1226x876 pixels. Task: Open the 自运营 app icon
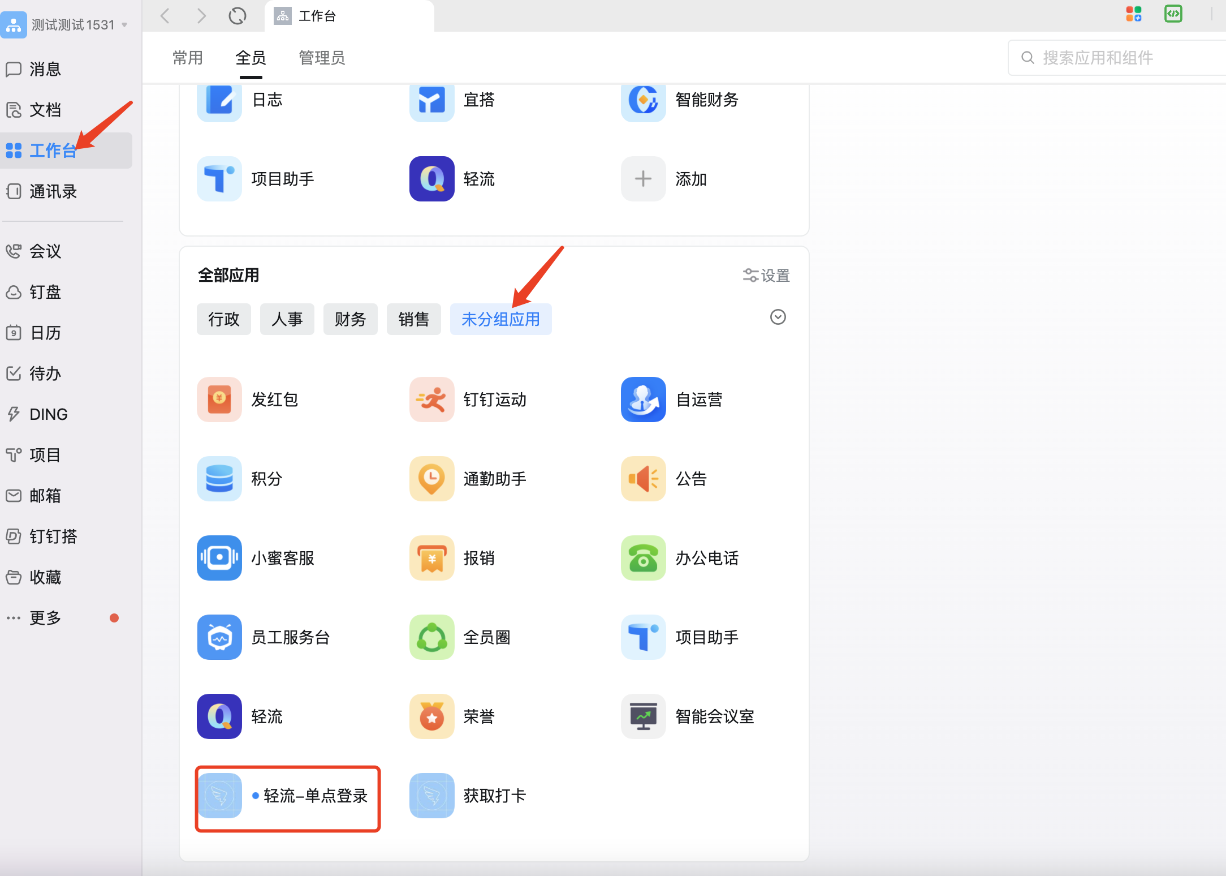coord(644,400)
